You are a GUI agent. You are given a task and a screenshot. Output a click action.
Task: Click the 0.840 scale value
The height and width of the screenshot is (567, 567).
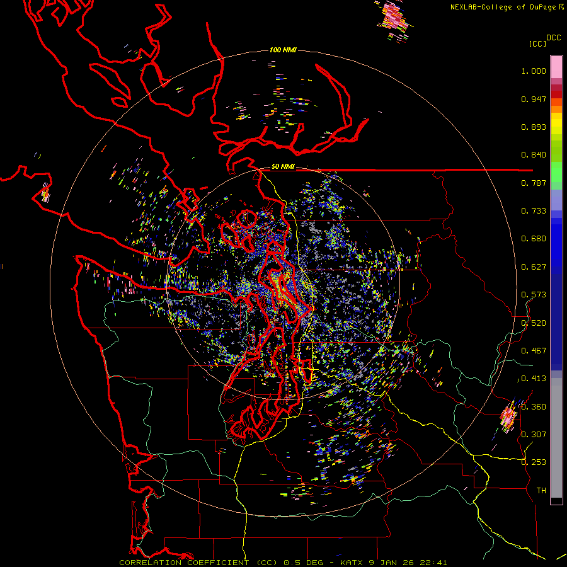coord(534,155)
